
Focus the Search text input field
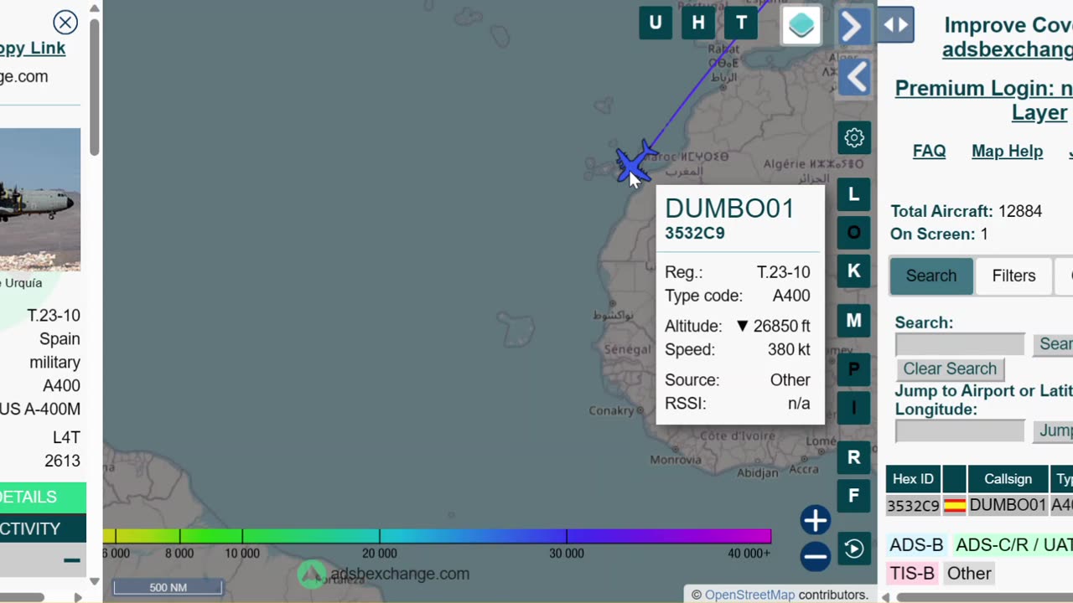click(x=960, y=344)
